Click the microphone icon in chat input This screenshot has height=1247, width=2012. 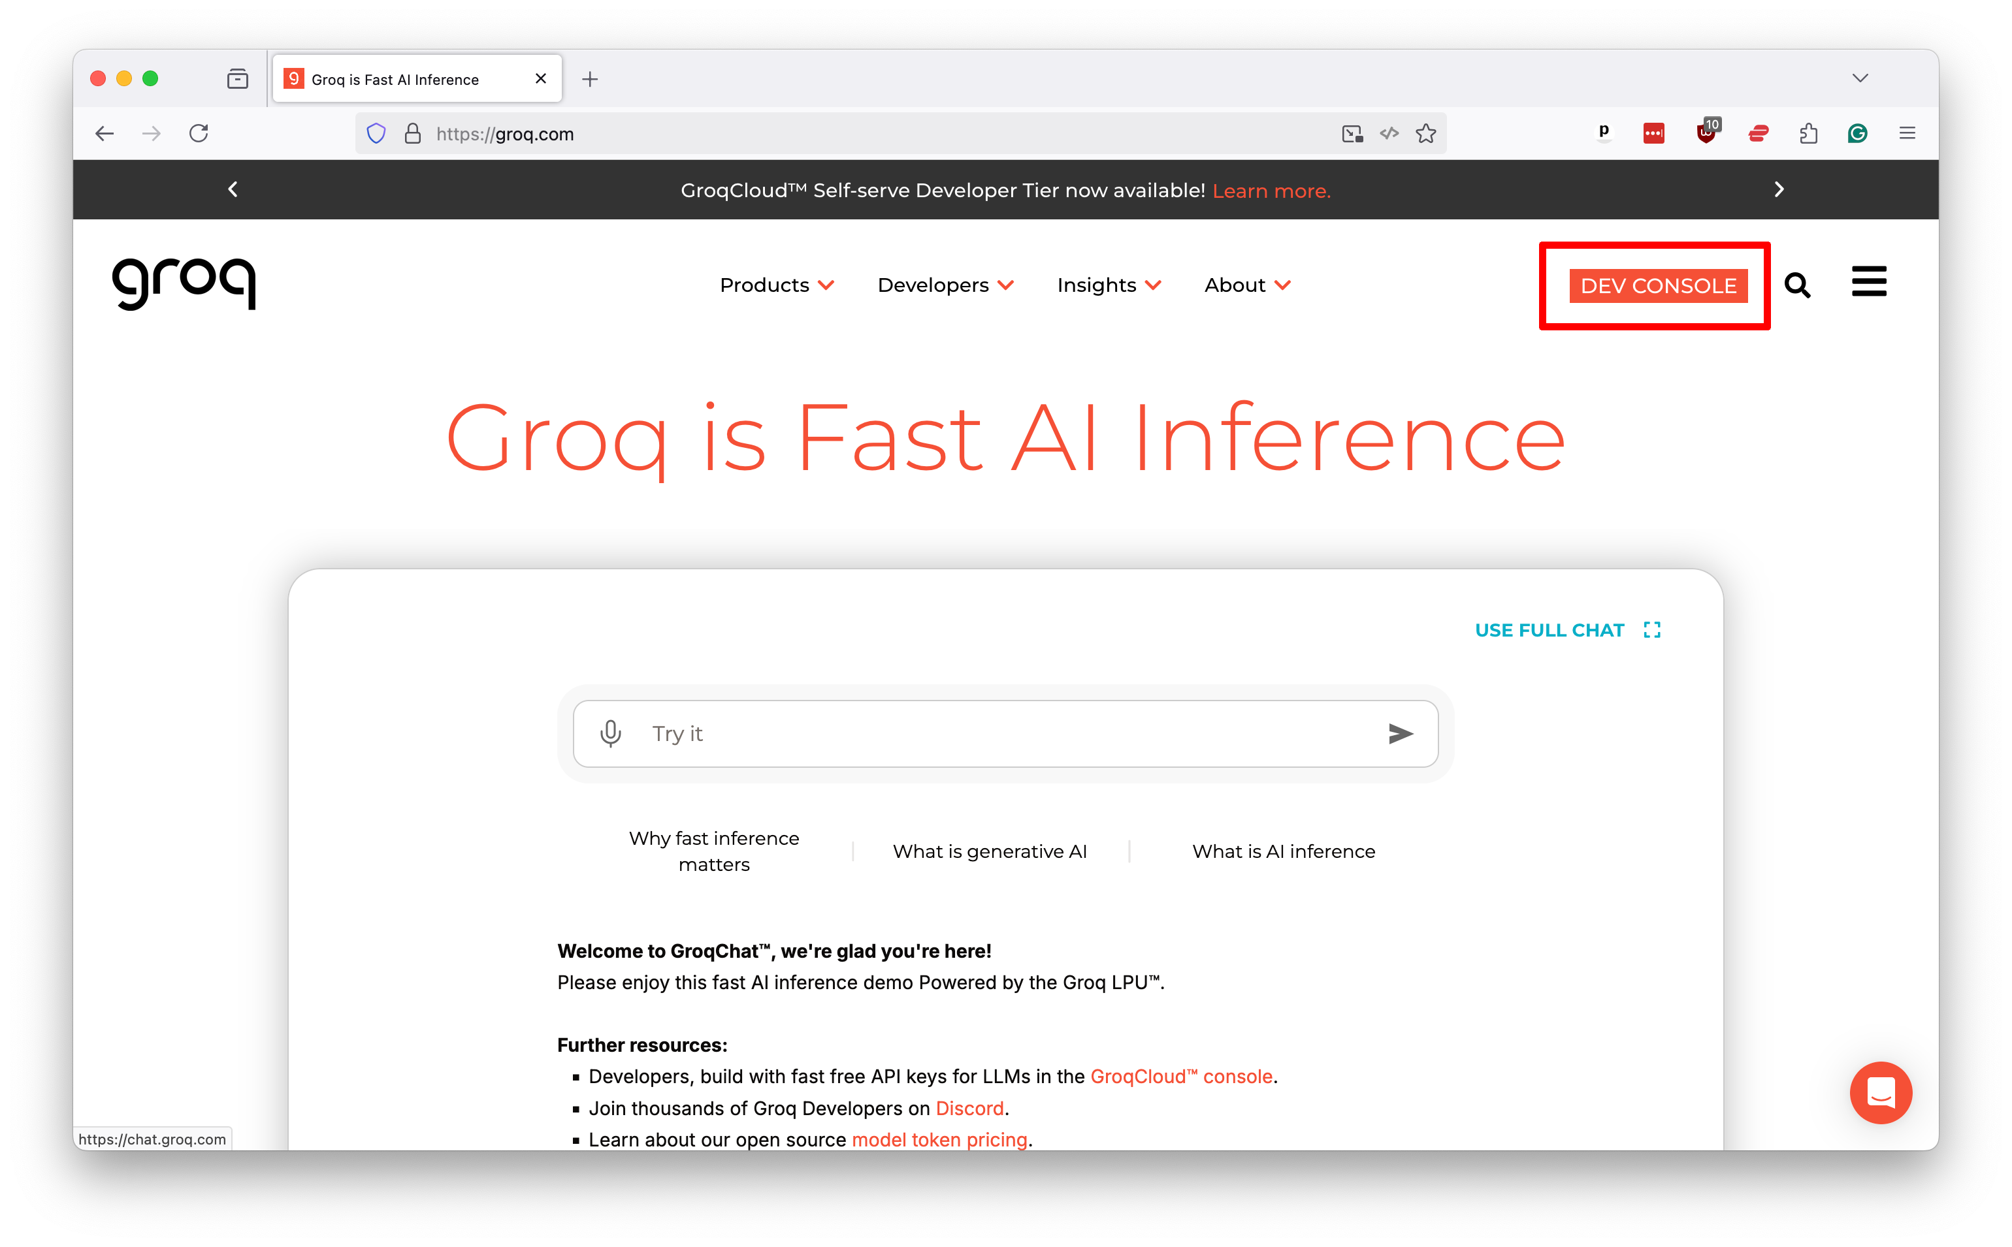[610, 733]
